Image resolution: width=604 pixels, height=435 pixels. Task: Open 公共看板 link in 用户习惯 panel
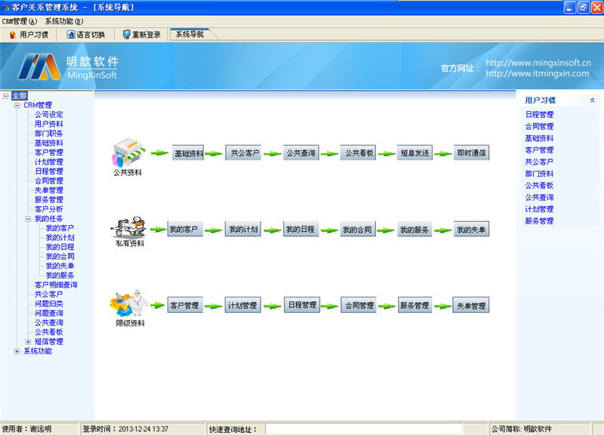(x=539, y=186)
